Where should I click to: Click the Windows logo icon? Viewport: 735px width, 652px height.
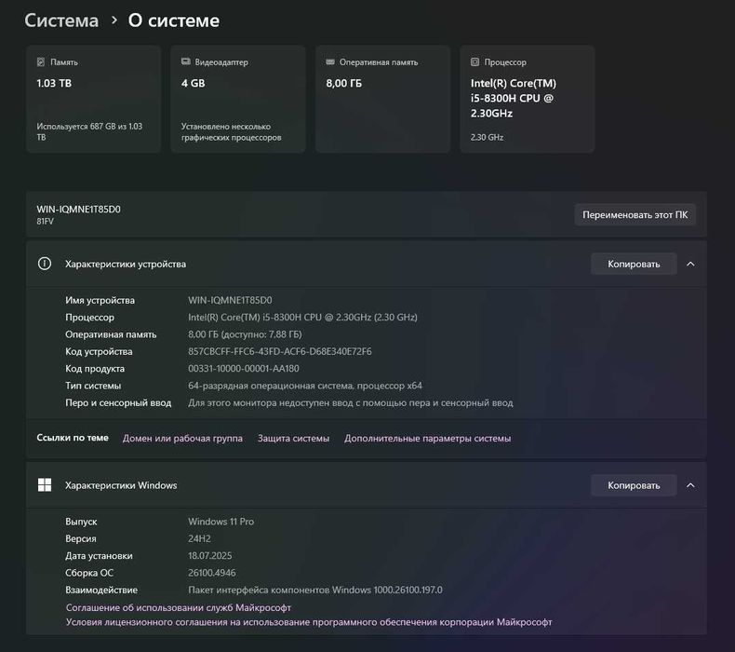(45, 485)
